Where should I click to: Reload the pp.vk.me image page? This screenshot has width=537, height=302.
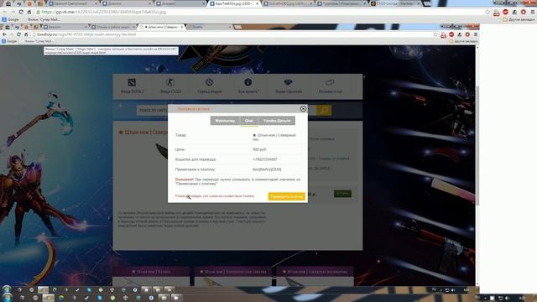click(21, 12)
